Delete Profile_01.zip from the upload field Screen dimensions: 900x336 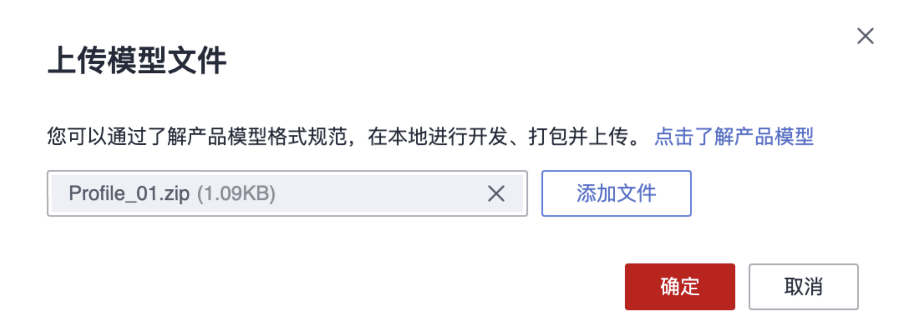[496, 193]
